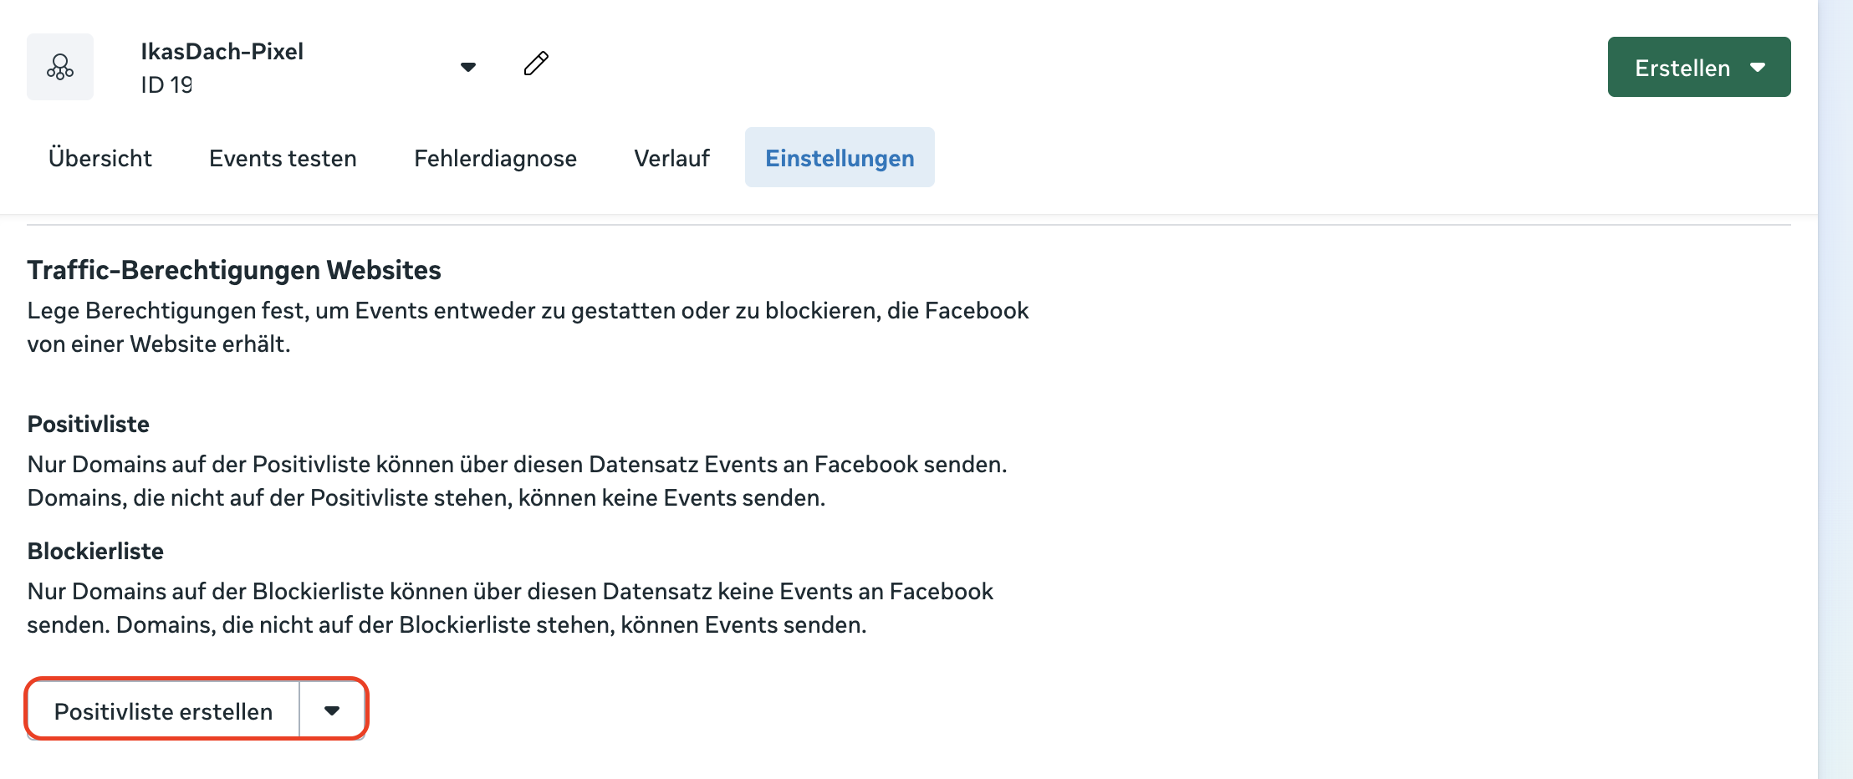
Task: Click the pencil edit name icon
Action: coord(536,64)
